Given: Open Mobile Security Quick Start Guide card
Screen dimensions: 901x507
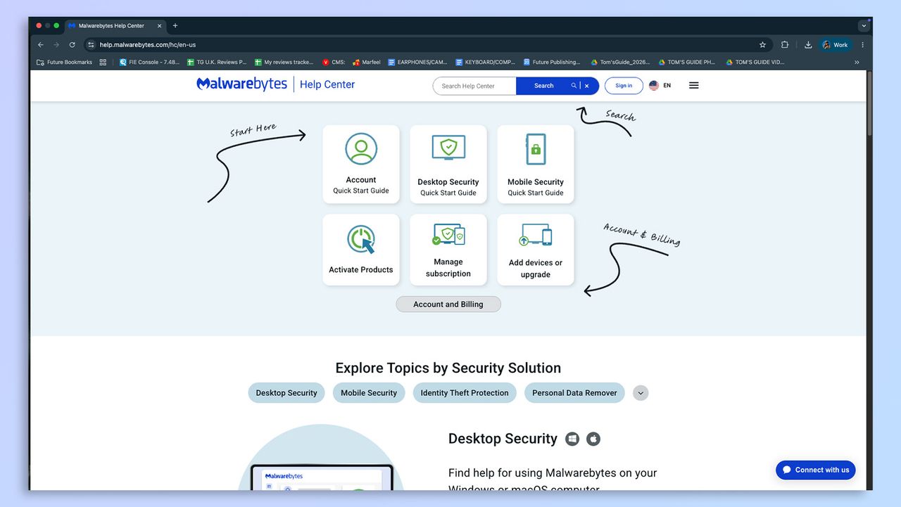Looking at the screenshot, I should point(536,165).
